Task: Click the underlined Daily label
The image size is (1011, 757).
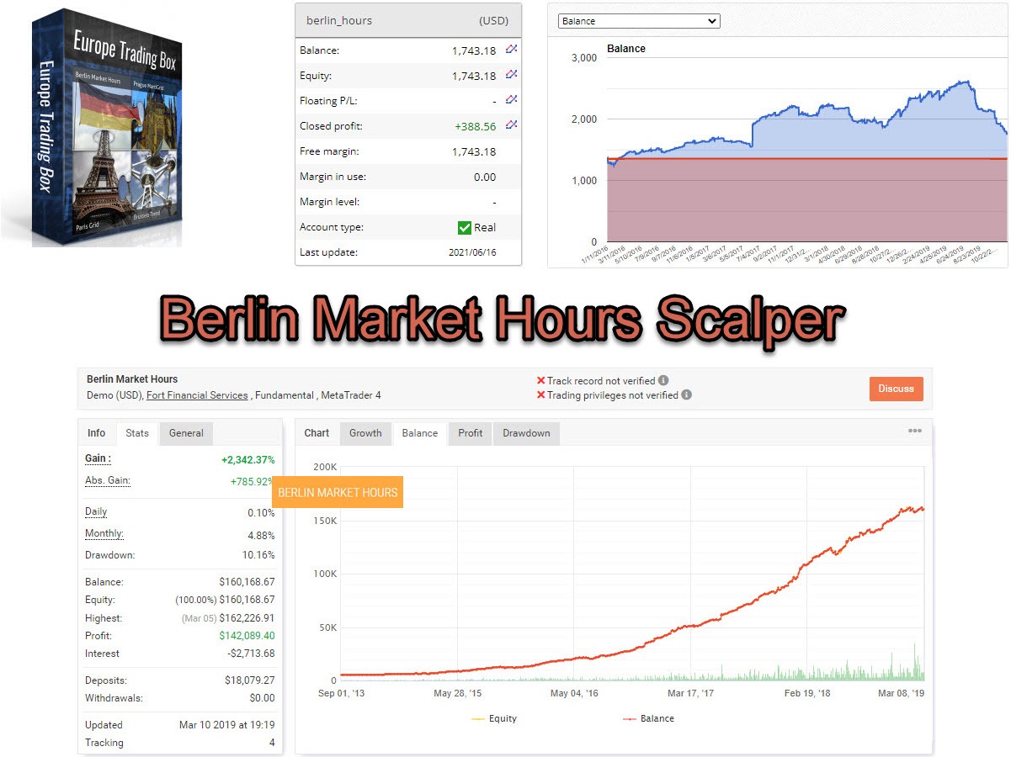Action: (96, 512)
